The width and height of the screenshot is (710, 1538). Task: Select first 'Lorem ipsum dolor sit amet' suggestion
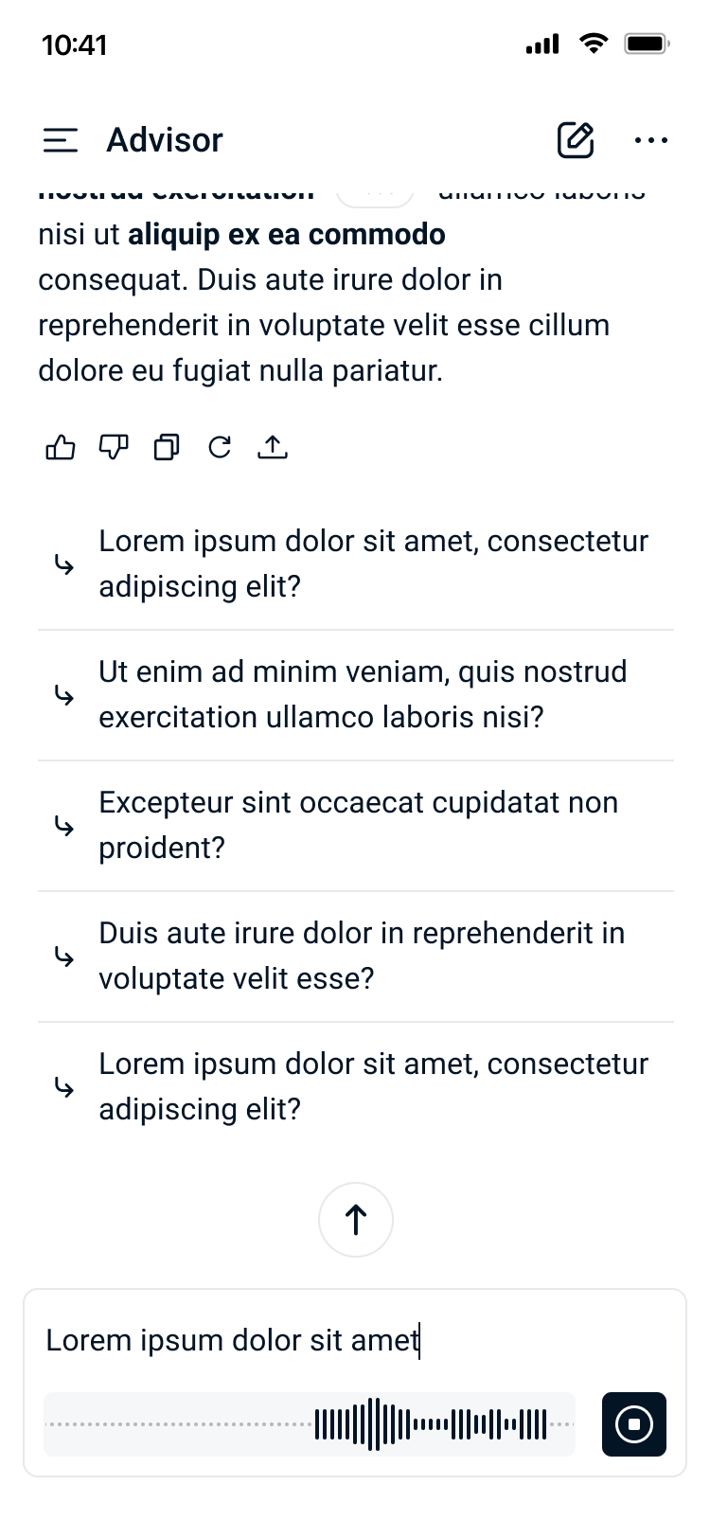tap(373, 563)
